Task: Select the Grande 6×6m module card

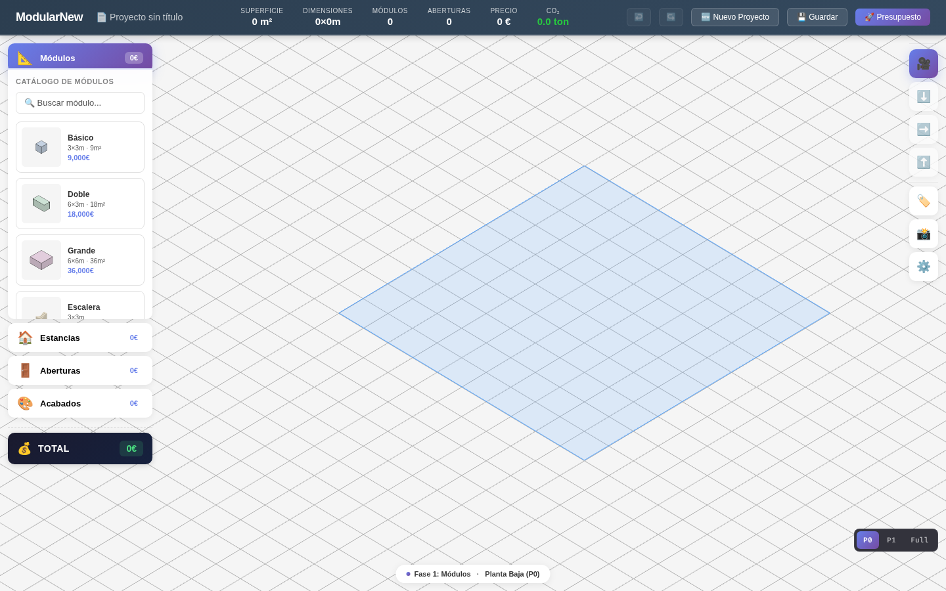Action: [x=80, y=260]
